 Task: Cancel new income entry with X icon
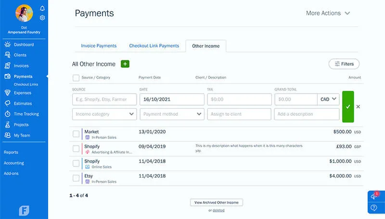358,107
